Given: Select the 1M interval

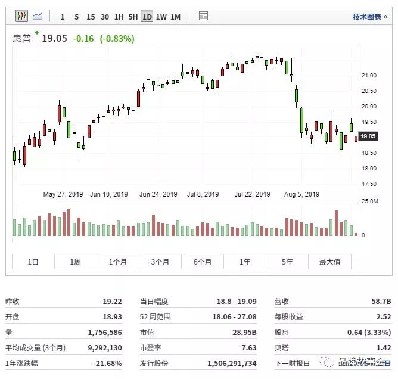Looking at the screenshot, I should pyautogui.click(x=175, y=17).
